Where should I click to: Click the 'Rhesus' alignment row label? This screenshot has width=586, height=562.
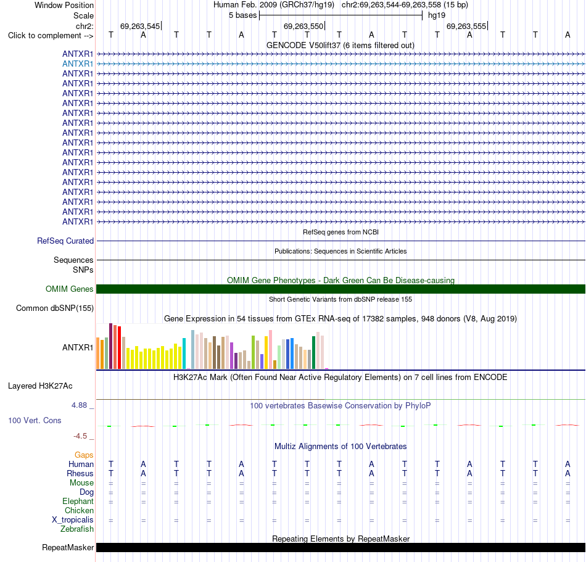pos(80,473)
